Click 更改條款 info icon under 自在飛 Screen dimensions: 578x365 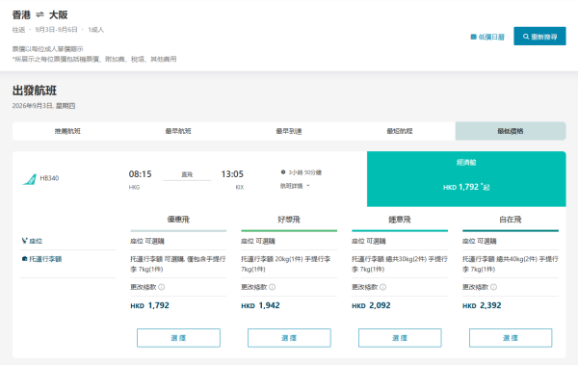(493, 287)
